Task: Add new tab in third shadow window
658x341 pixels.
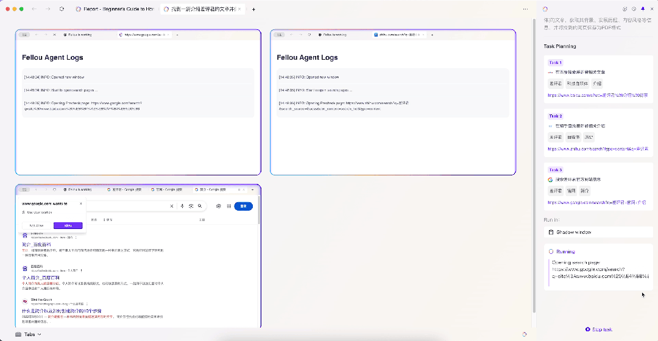Action: click(x=253, y=189)
